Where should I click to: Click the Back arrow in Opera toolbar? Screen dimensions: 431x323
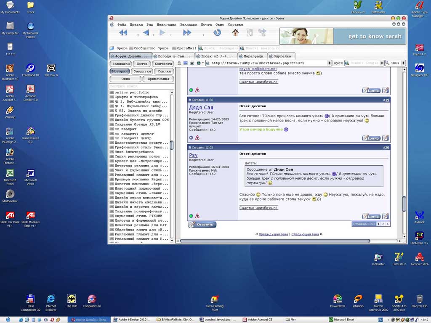146,33
